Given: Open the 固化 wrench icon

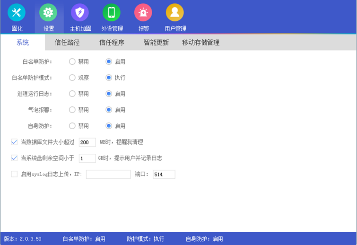Looking at the screenshot, I should pos(17,13).
